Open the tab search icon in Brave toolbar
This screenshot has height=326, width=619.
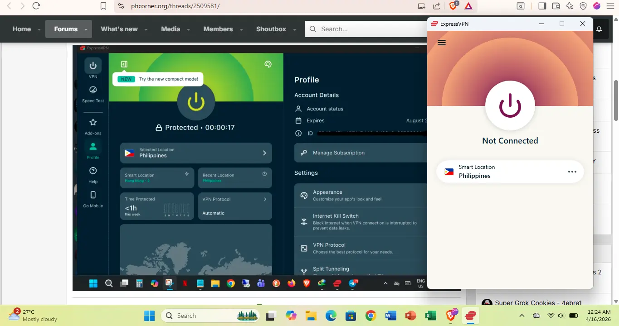(x=521, y=6)
